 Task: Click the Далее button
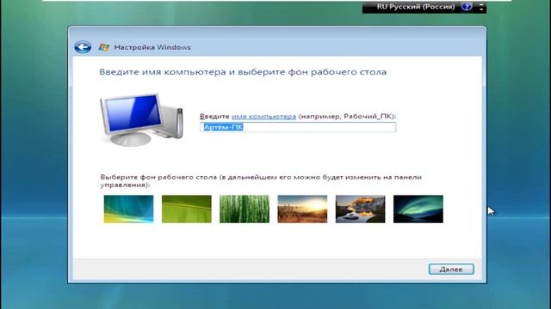451,269
